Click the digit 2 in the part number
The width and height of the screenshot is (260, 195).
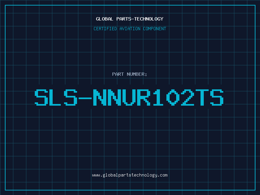point(187,97)
